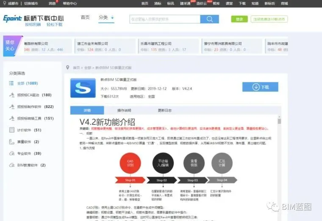Expand the 分类 dropdown arrow
Screen dimensions: 322x221
(x=112, y=18)
